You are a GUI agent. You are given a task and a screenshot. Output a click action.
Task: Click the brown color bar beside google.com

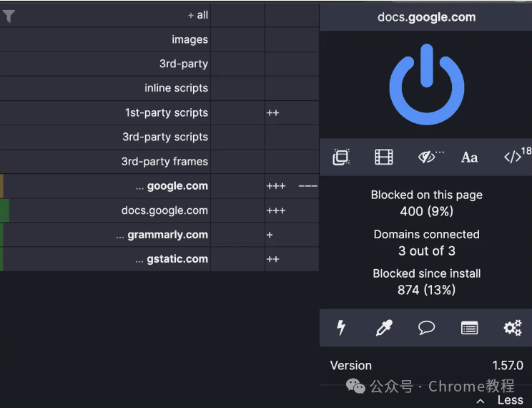(x=1, y=186)
